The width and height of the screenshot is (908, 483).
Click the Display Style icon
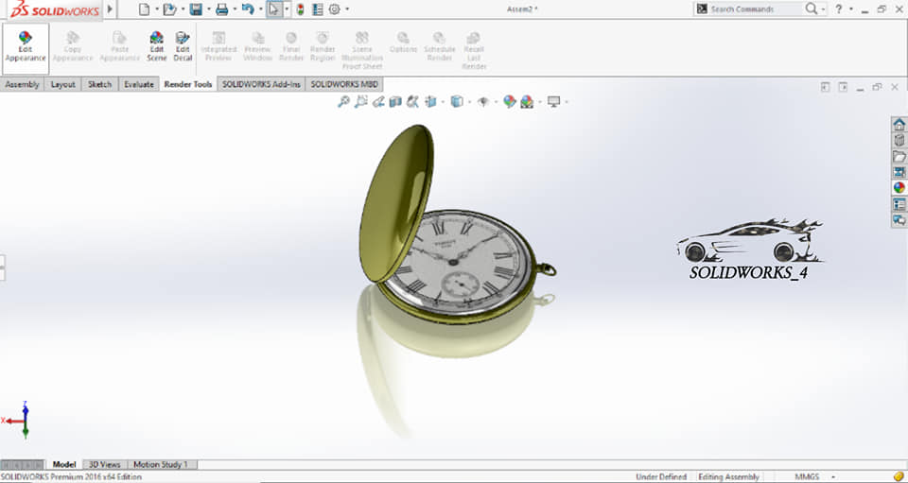pyautogui.click(x=457, y=102)
